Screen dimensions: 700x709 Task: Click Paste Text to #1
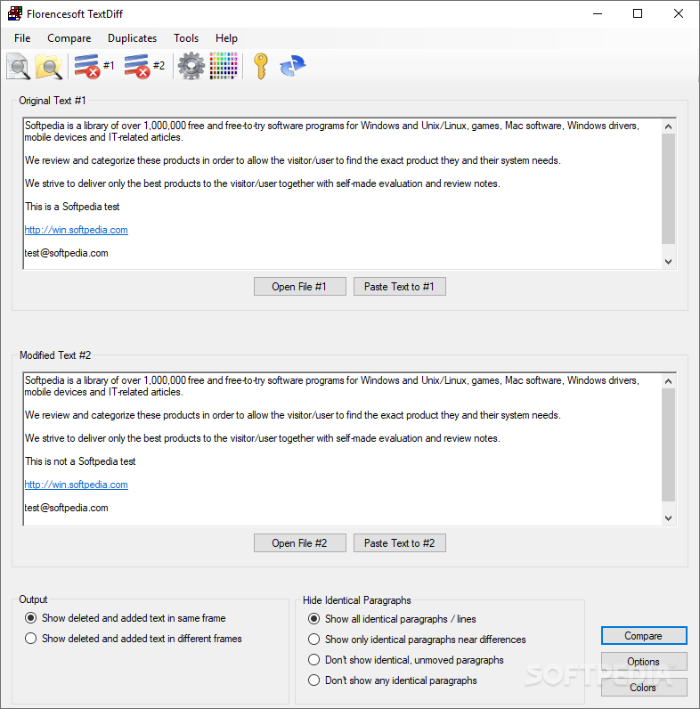pos(399,287)
